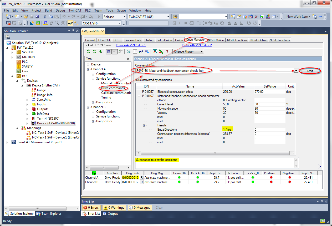Open the ChannelB<=>NC: Axis 2 link
This screenshot has height=226, width=332.
197,45
